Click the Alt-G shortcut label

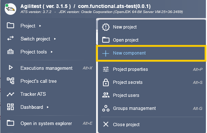198,108
